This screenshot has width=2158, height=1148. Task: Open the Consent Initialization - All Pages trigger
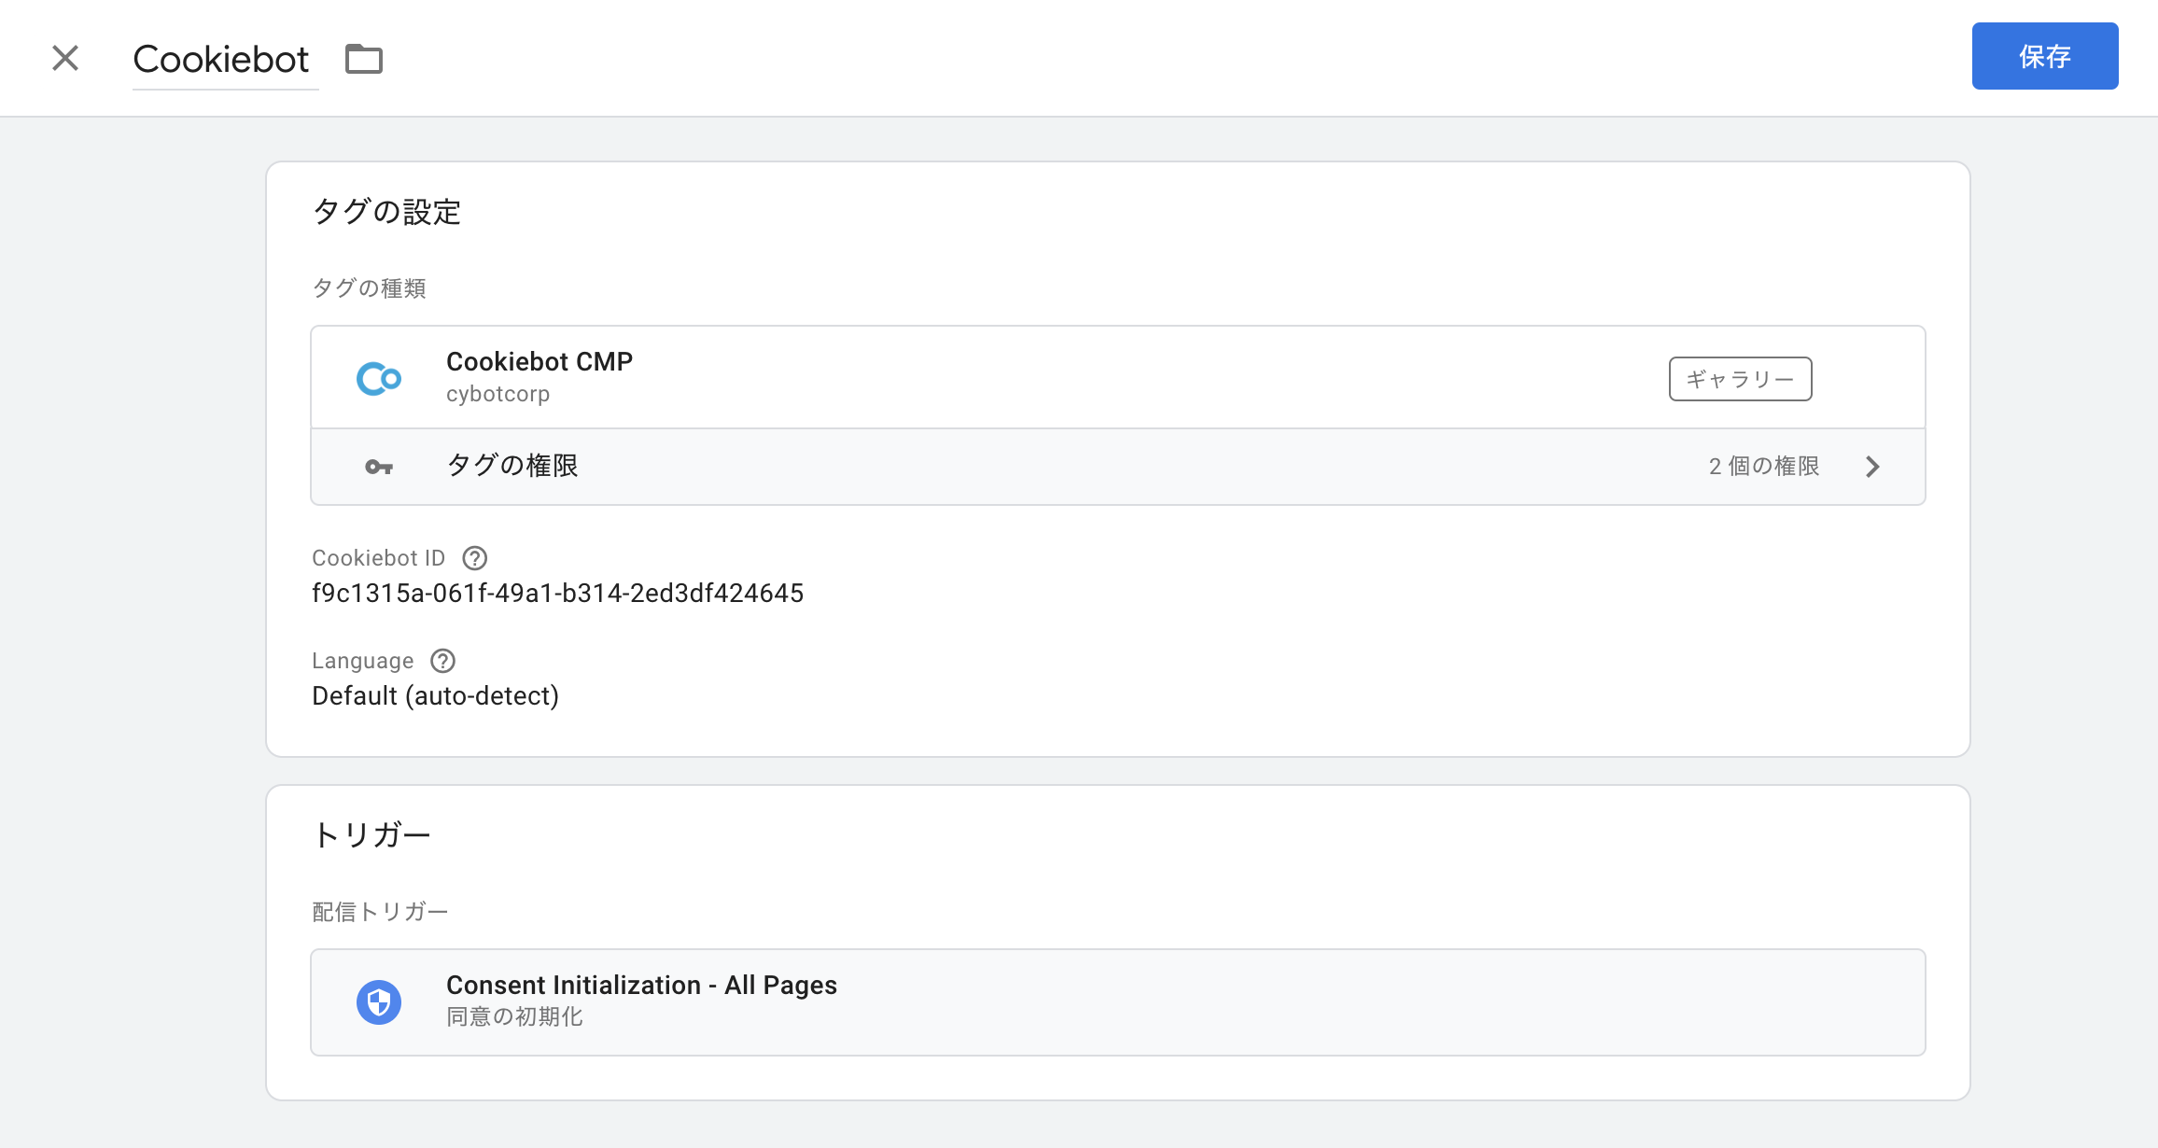pos(1118,1002)
